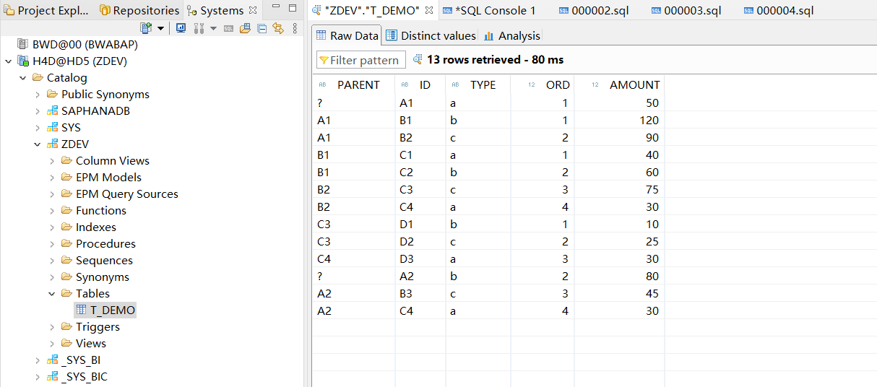Viewport: 877px width, 387px height.
Task: Expand the SYS schema
Action: click(x=38, y=128)
